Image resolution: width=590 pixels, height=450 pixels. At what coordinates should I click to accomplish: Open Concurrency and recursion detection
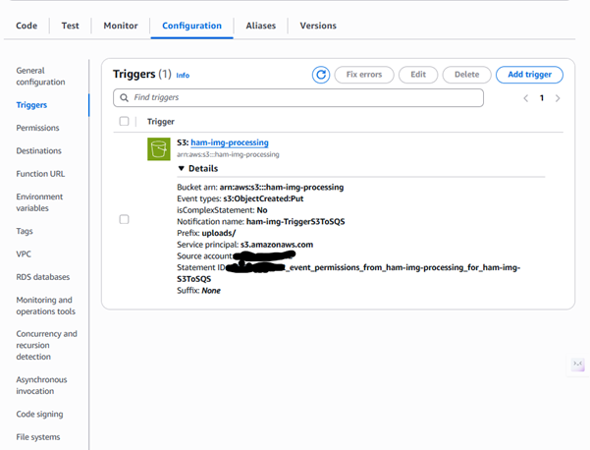[x=46, y=345]
